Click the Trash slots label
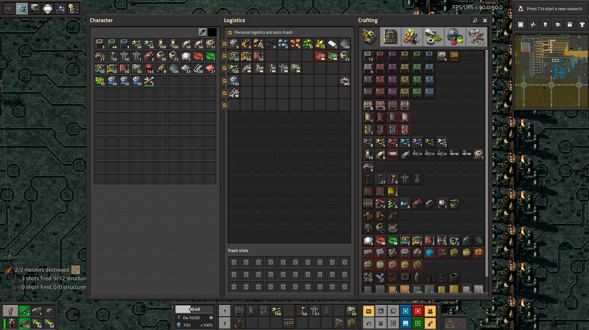The height and width of the screenshot is (330, 589). pos(238,251)
